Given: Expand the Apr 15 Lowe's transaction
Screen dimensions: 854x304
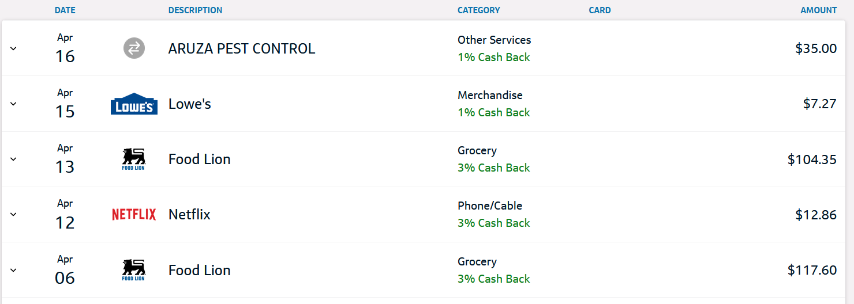Looking at the screenshot, I should [x=14, y=104].
